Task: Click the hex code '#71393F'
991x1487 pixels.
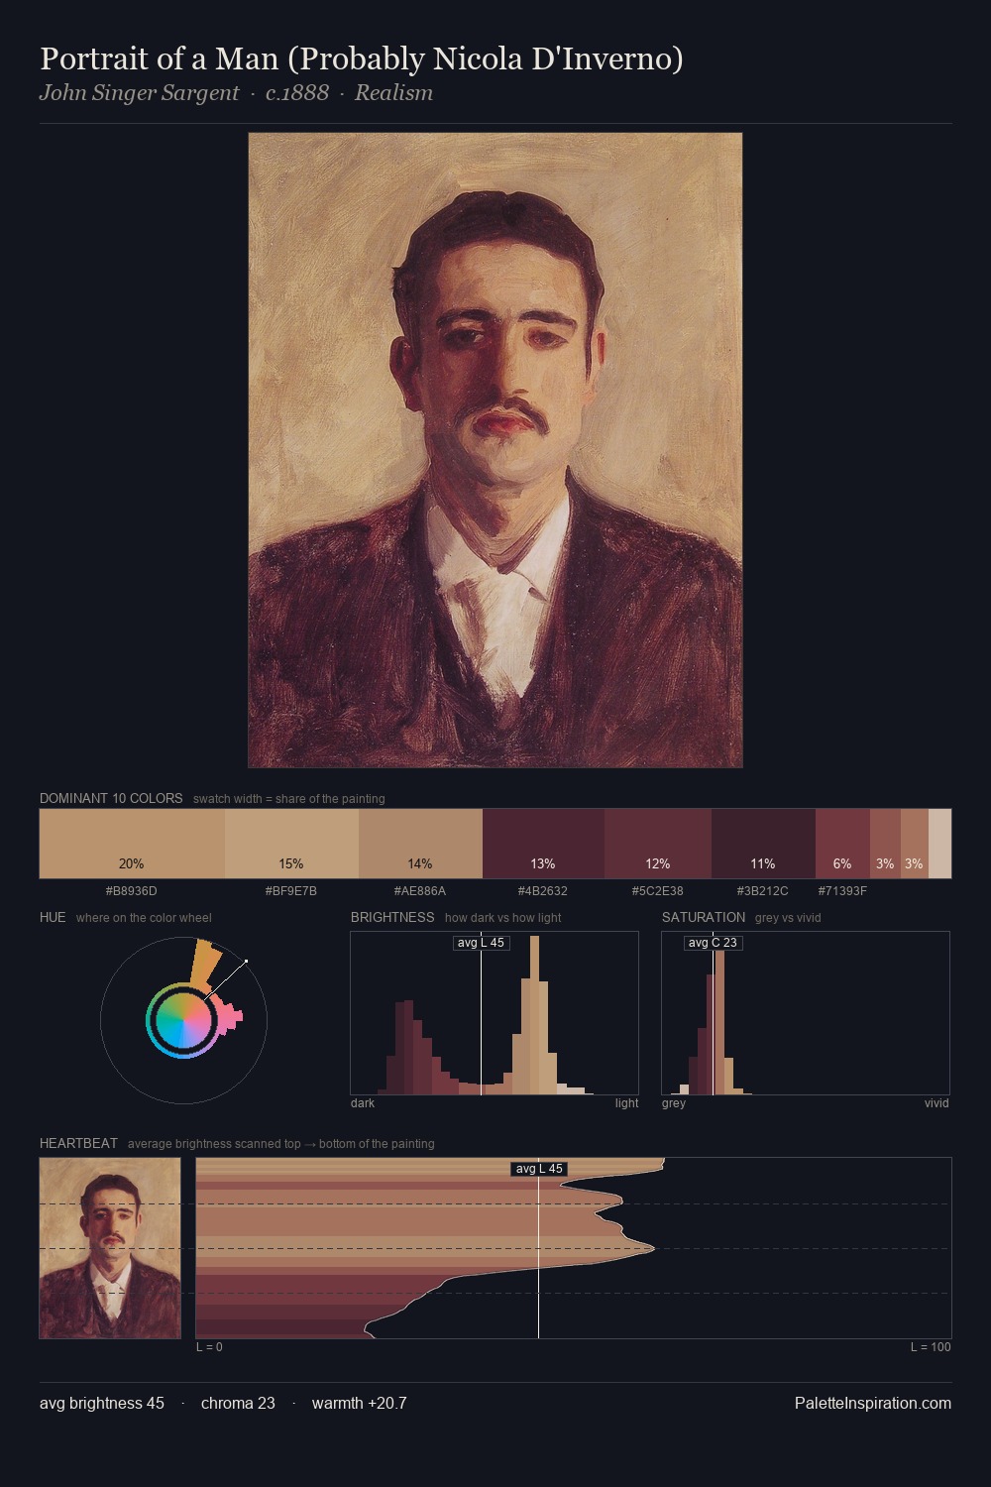Action: click(x=842, y=891)
